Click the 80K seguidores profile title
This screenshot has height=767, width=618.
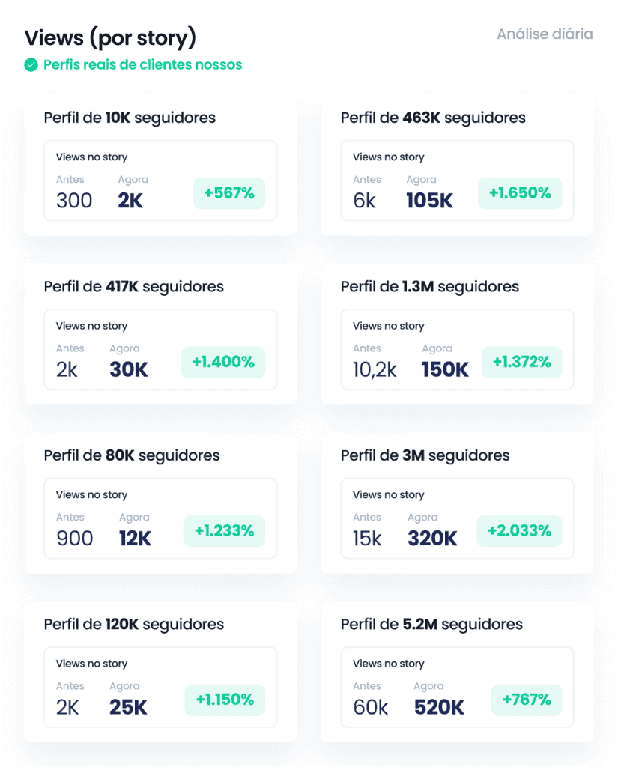[x=132, y=455]
